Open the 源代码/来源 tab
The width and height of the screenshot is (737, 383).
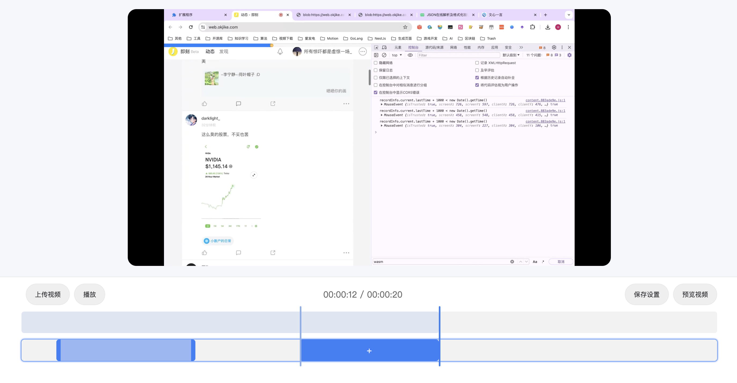(434, 48)
